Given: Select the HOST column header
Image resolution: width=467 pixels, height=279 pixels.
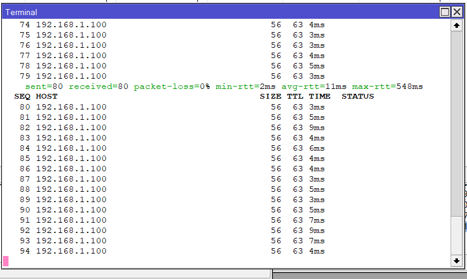Looking at the screenshot, I should pyautogui.click(x=47, y=97).
